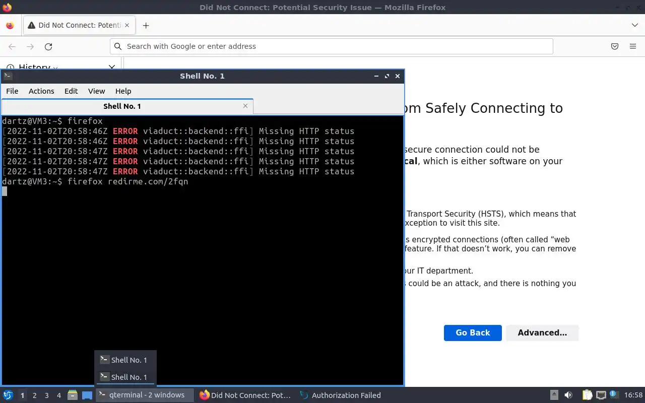Click the network connection tray icon
This screenshot has height=403, width=645.
pos(601,395)
